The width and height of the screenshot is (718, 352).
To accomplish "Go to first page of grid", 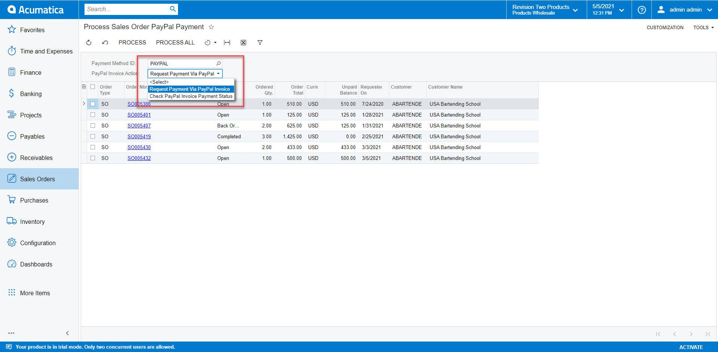I will pos(658,334).
